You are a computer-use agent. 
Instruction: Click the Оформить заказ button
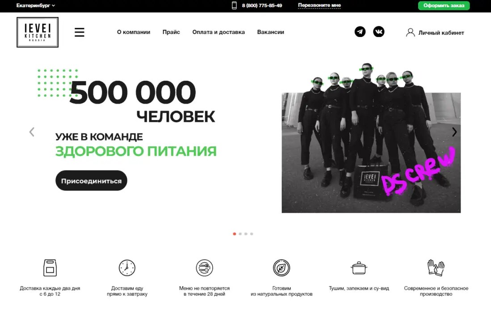[444, 5]
